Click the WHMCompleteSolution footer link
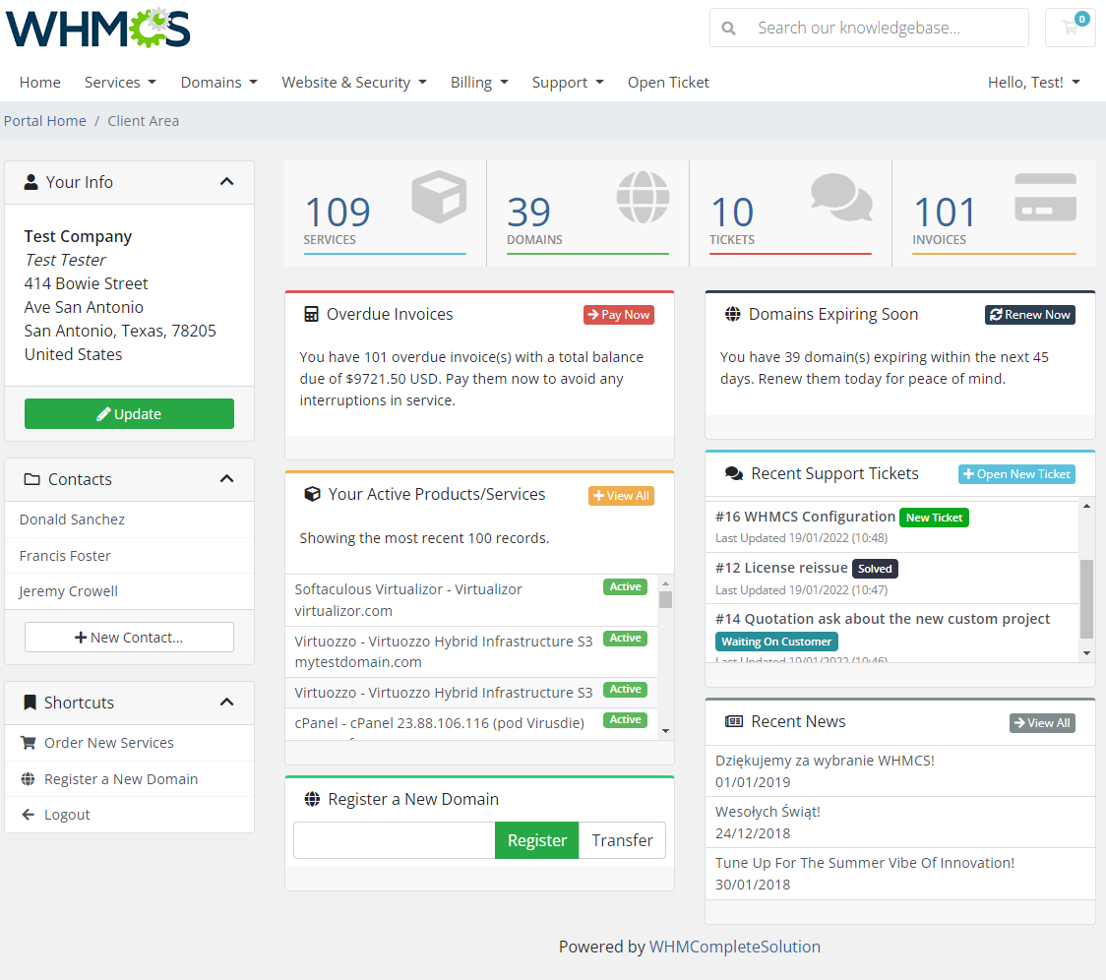The width and height of the screenshot is (1106, 980). click(x=734, y=947)
